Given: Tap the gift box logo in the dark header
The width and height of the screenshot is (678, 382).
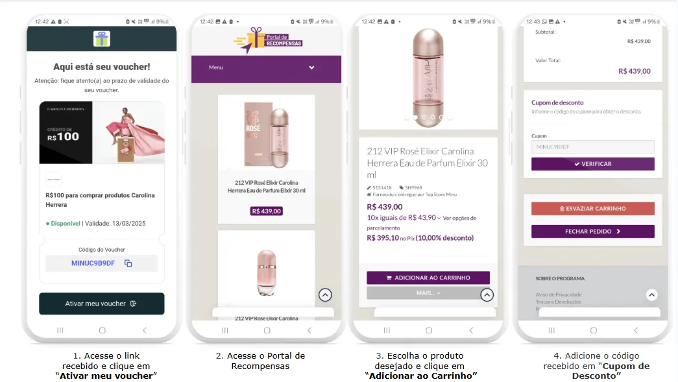Looking at the screenshot, I should [102, 39].
